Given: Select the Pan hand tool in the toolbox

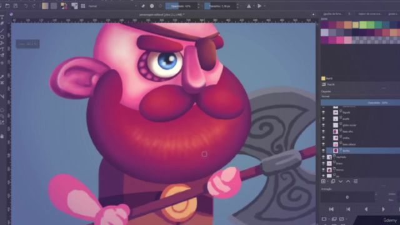Looking at the screenshot, I should (2, 136).
